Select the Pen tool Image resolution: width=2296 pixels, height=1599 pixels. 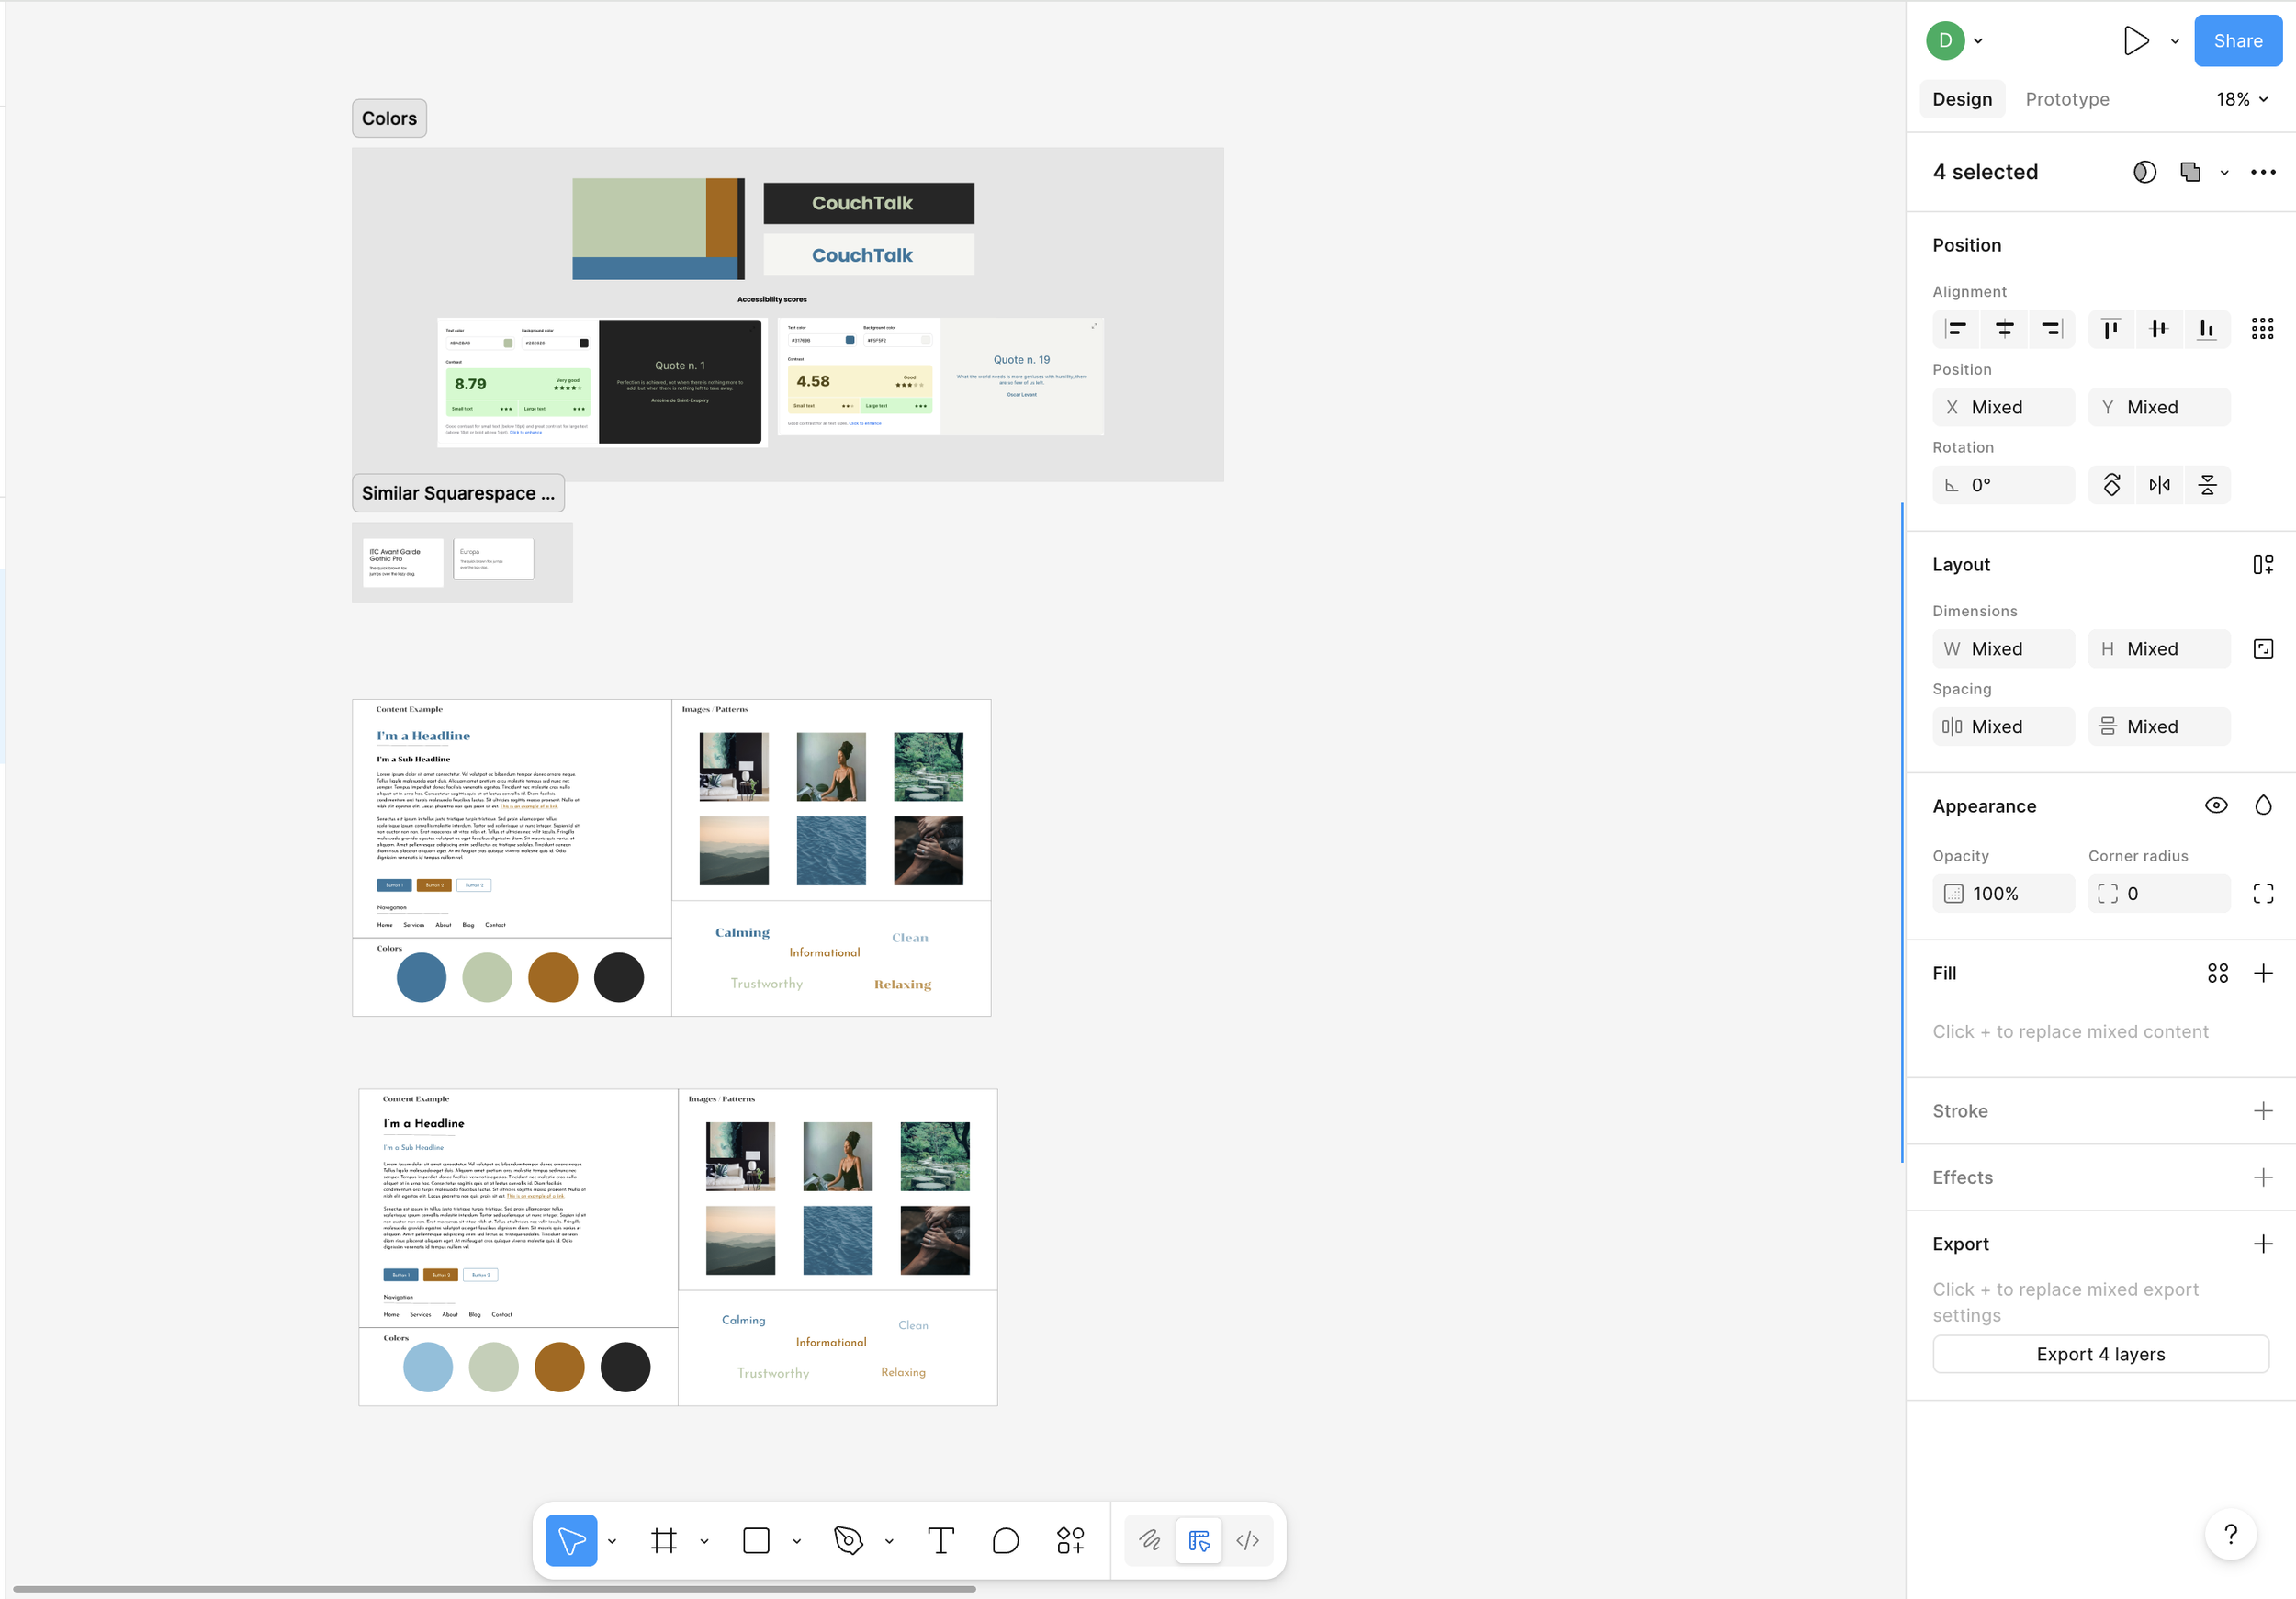coord(848,1540)
